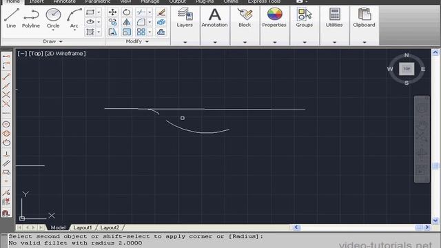Switch to the Annotate ribbon tab

(64, 1)
